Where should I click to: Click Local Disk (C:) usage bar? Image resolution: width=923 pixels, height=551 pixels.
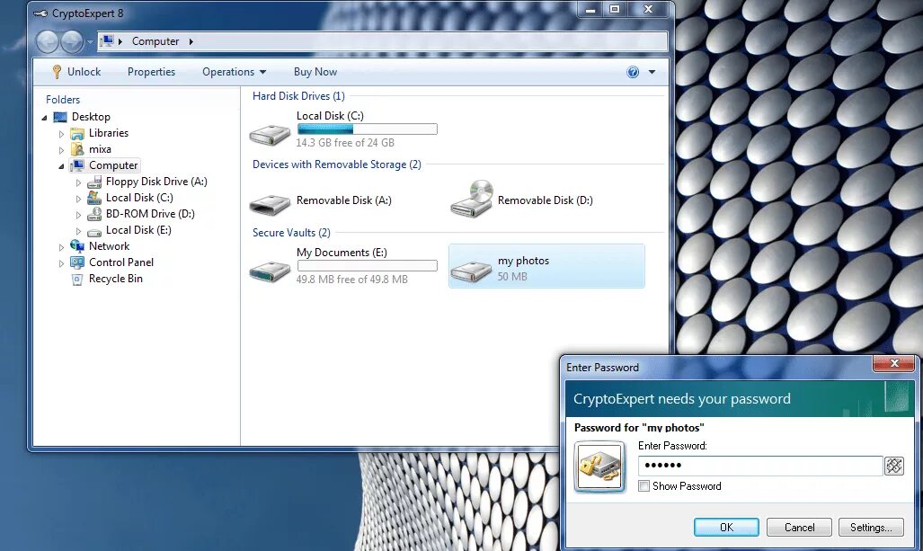point(368,129)
